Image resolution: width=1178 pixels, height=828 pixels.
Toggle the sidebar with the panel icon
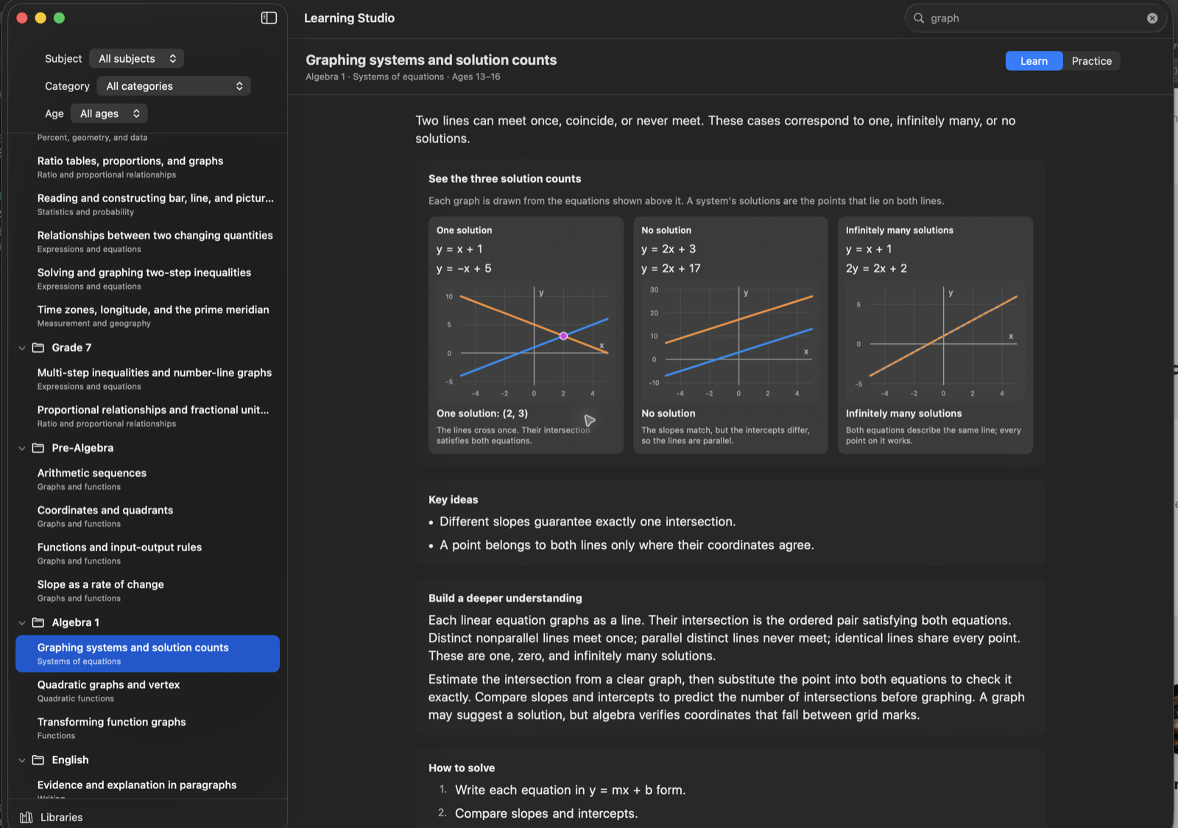[x=269, y=18]
